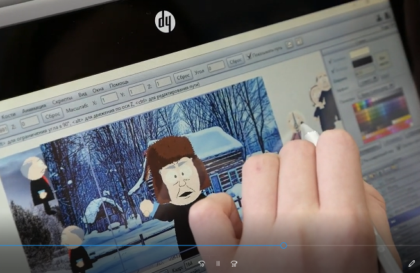Image resolution: width=420 pixels, height=273 pixels.
Task: Open the effect dropdown above color palette
Action: point(376,91)
